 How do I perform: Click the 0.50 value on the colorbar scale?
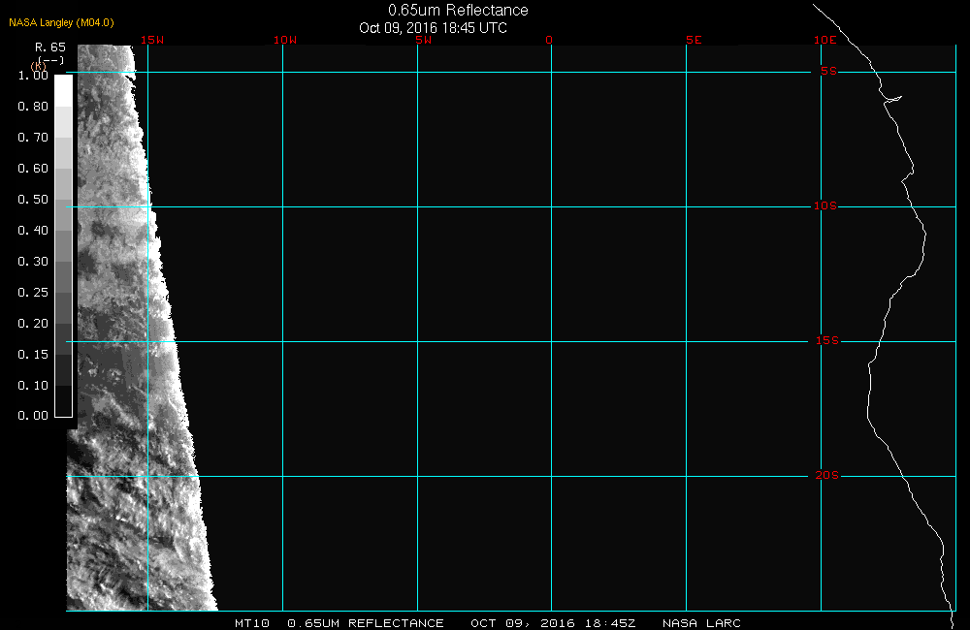pyautogui.click(x=33, y=200)
